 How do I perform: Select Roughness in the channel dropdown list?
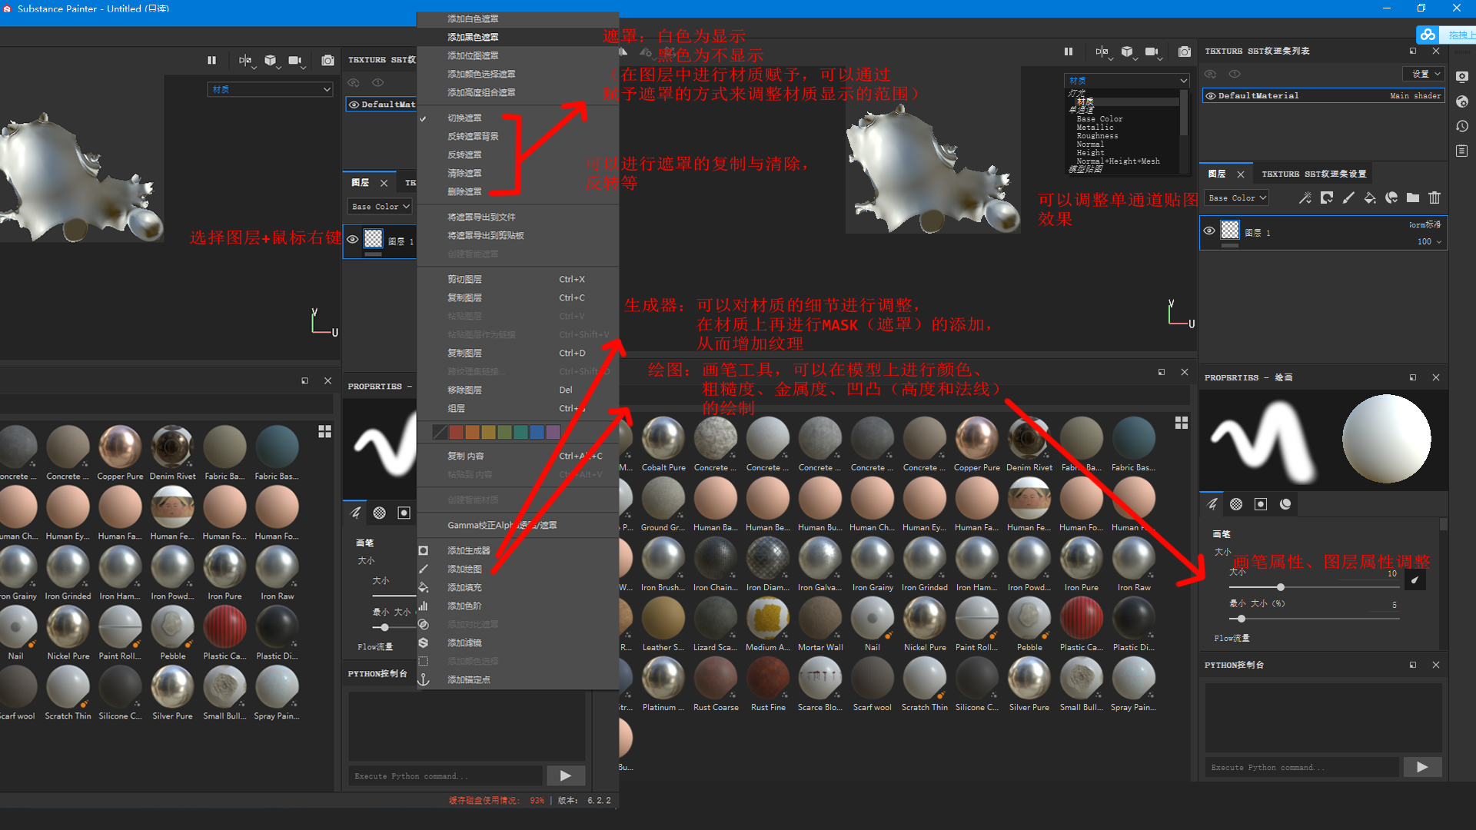coord(1097,136)
